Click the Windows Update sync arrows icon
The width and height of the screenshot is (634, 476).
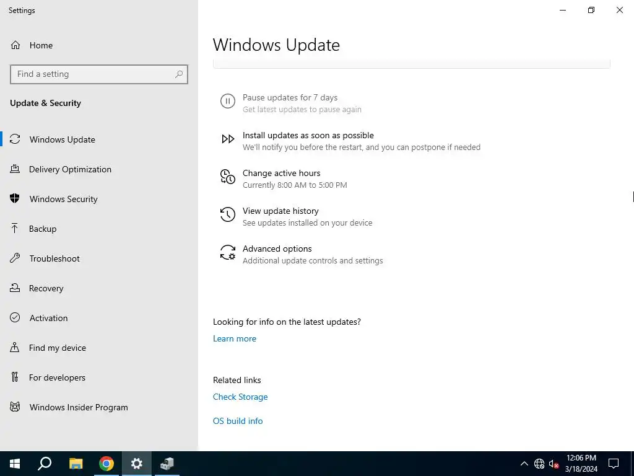tap(15, 139)
